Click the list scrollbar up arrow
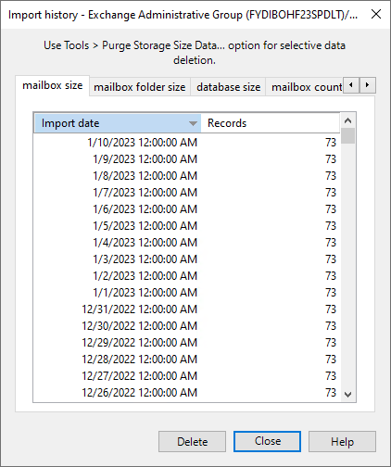 tap(348, 120)
